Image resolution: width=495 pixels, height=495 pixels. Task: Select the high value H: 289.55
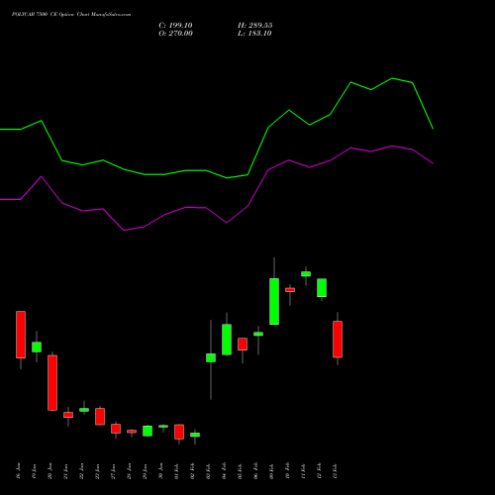click(255, 26)
